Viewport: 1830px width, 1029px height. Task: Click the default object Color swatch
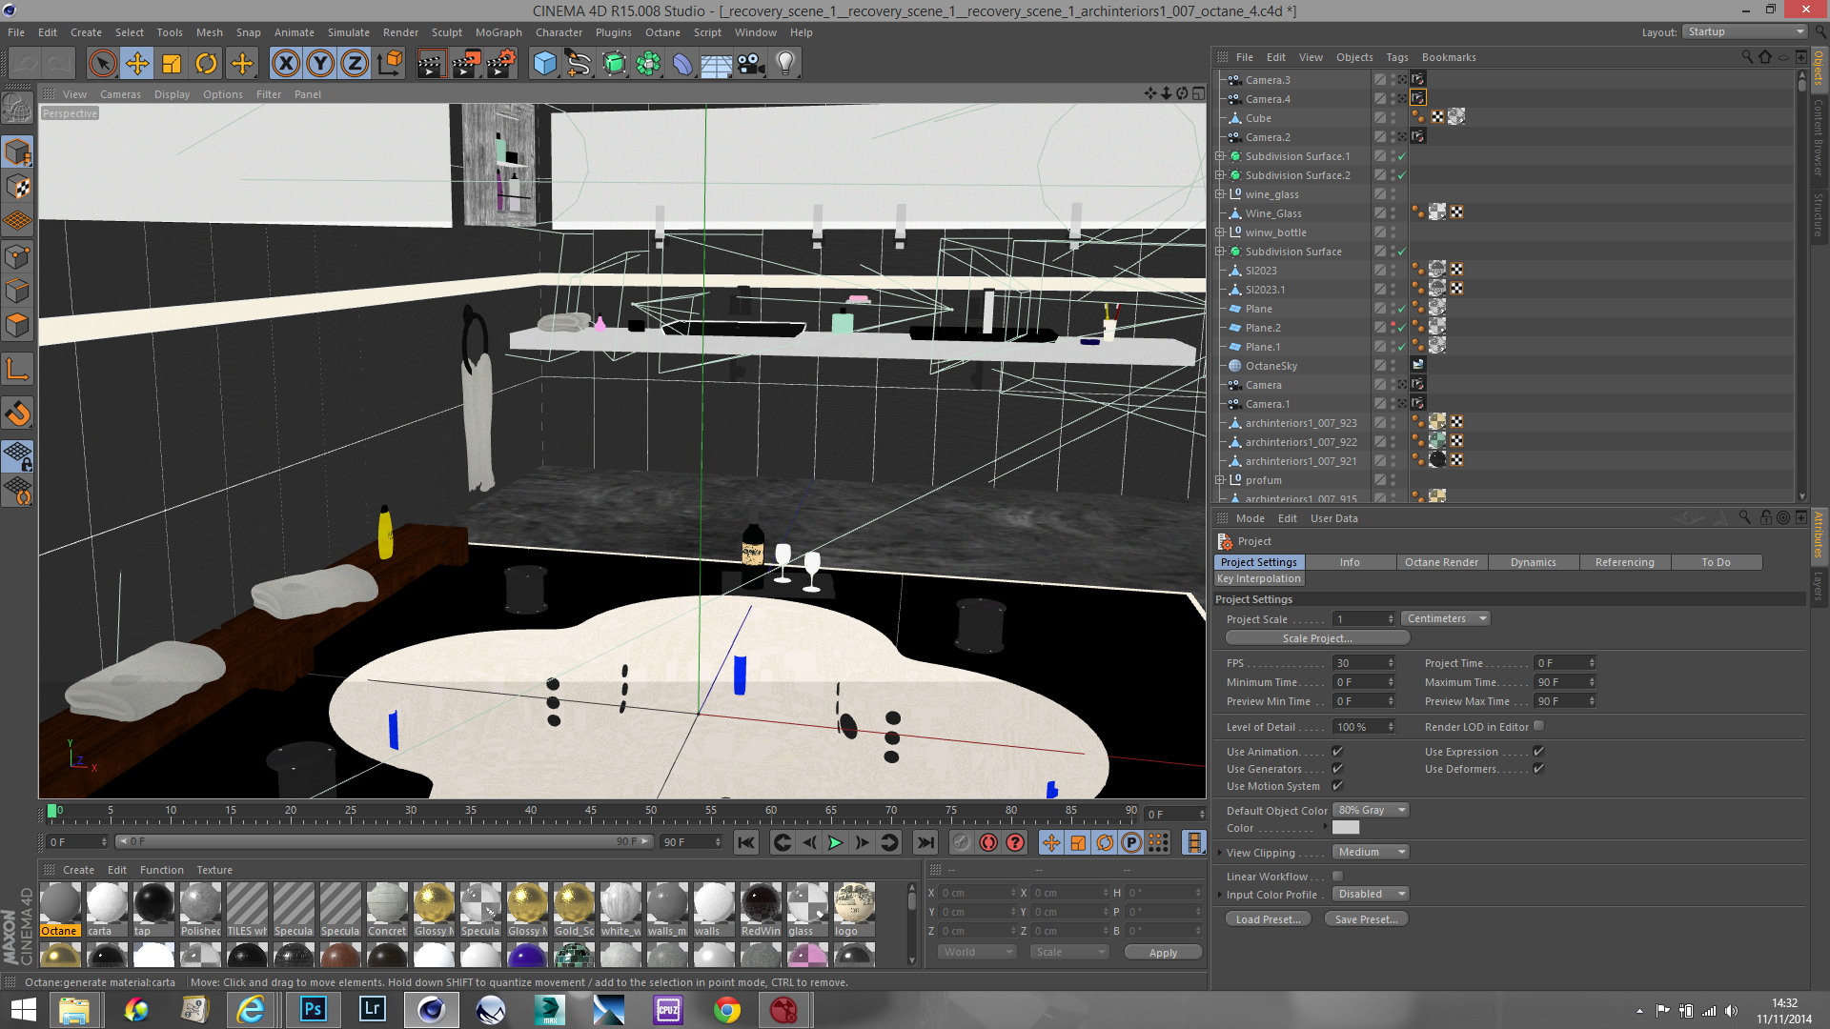[x=1345, y=829]
